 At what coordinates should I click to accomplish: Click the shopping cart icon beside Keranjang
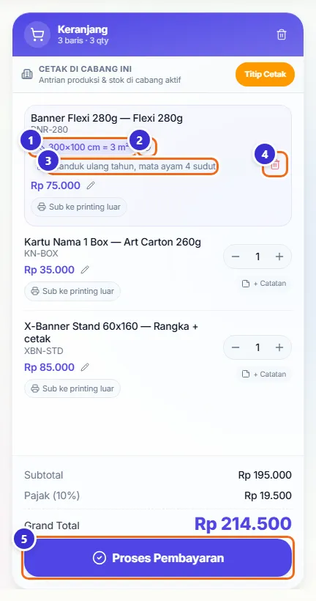tap(37, 34)
